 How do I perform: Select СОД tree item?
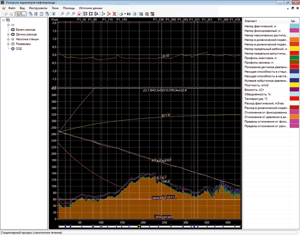[19, 49]
